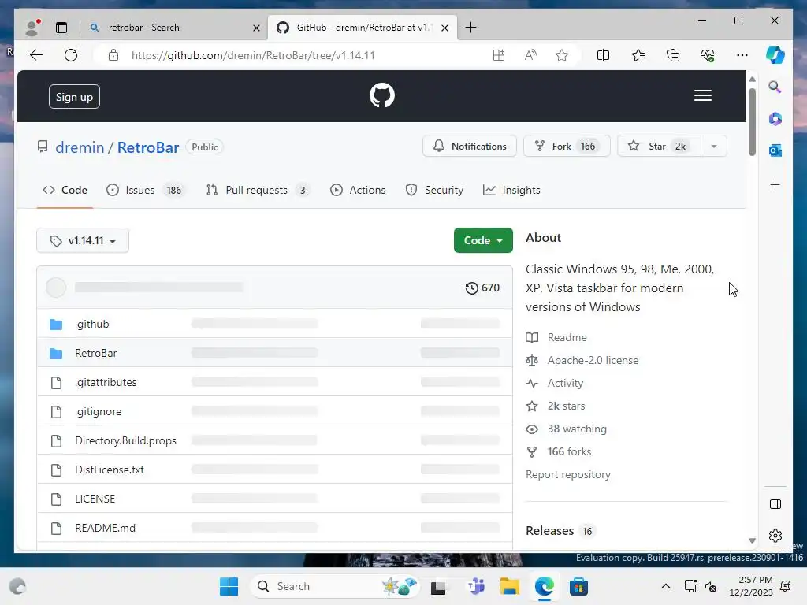This screenshot has height=605, width=807.
Task: View the 670 commits history
Action: click(x=482, y=288)
